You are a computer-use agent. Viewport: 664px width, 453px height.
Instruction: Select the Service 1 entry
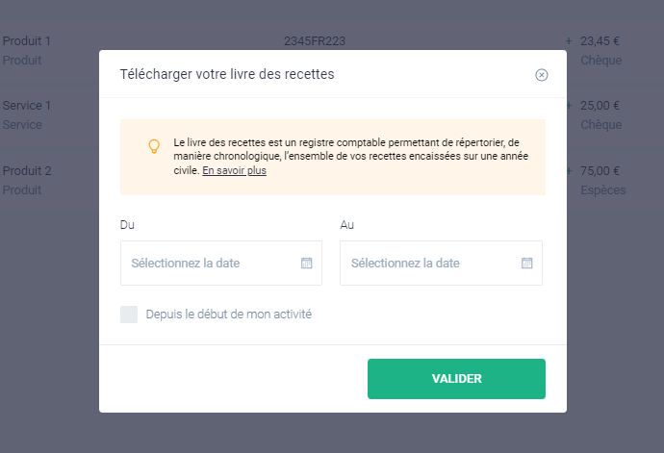27,106
